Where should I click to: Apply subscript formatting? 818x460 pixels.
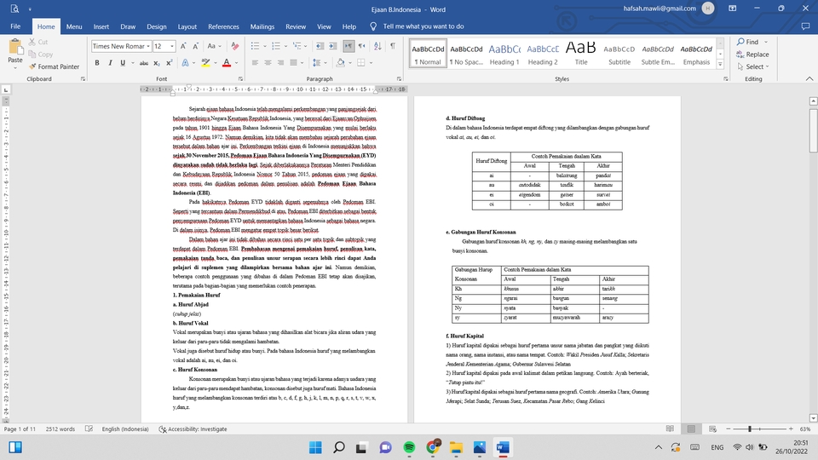pyautogui.click(x=157, y=63)
